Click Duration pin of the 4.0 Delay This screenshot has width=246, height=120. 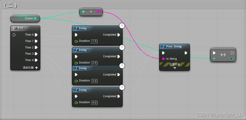[x=76, y=103]
